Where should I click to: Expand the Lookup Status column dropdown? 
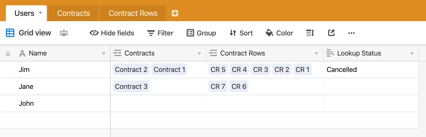pyautogui.click(x=412, y=53)
